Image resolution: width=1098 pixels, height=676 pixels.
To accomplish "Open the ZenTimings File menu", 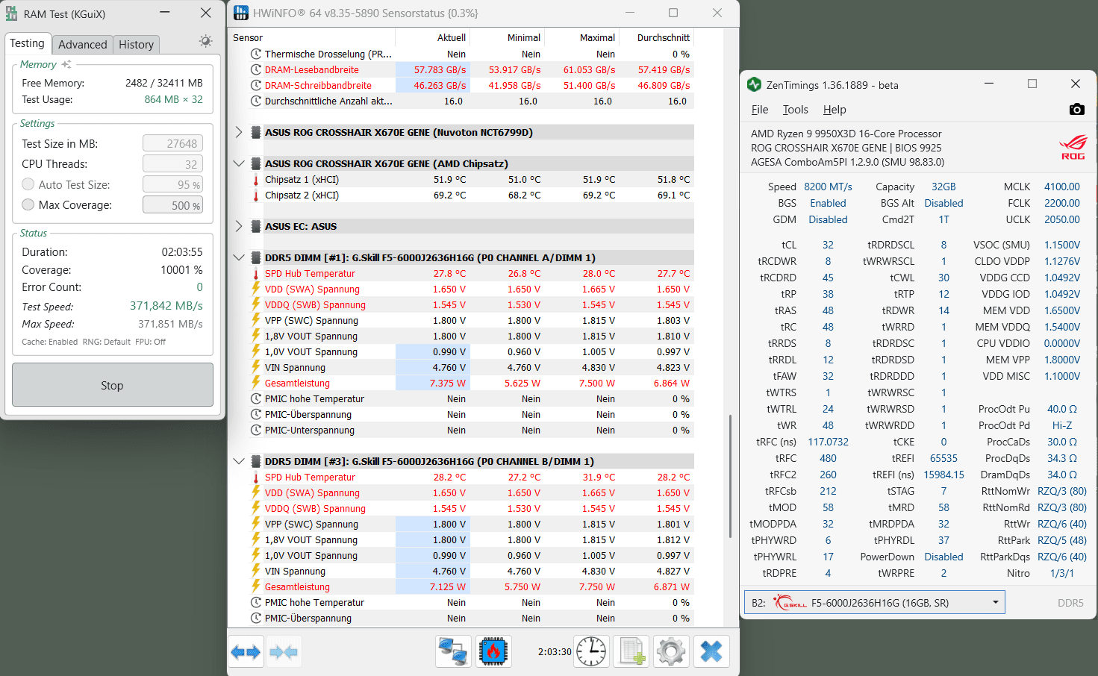I will 760,110.
